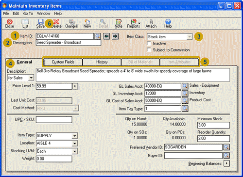
Task: Switch to the General tab
Action: point(24,62)
